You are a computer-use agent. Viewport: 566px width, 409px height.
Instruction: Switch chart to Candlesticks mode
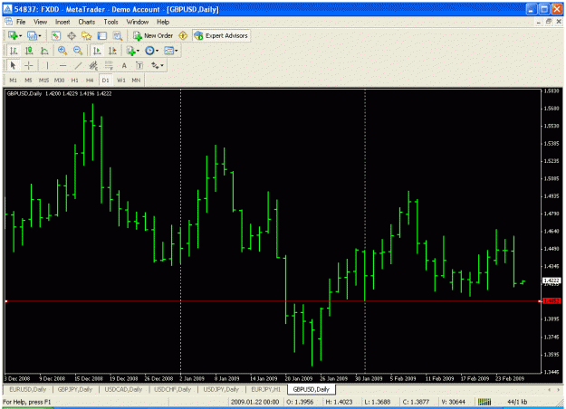click(x=29, y=51)
